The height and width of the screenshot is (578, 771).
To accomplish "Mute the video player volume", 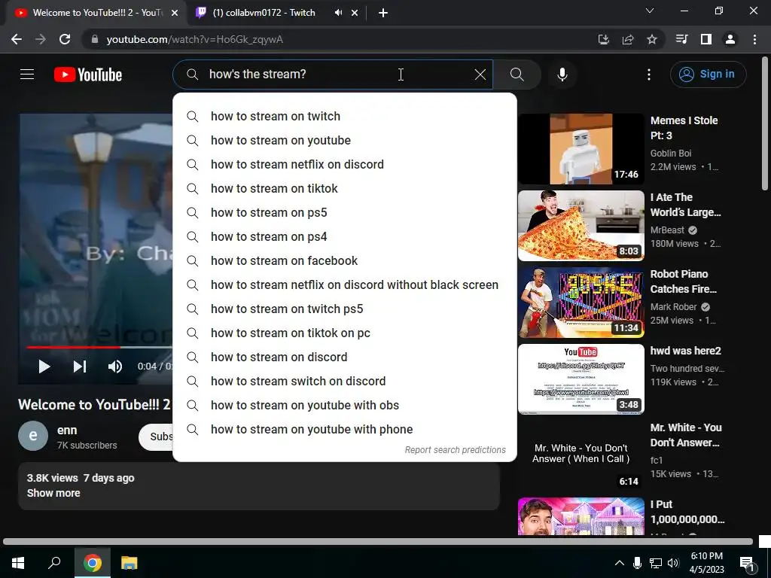I will tap(115, 367).
